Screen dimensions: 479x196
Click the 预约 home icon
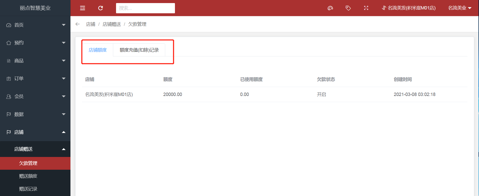pos(9,43)
